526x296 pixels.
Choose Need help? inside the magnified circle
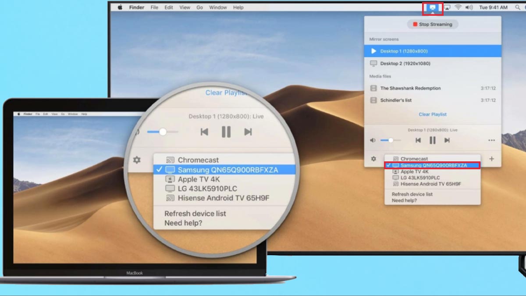183,223
